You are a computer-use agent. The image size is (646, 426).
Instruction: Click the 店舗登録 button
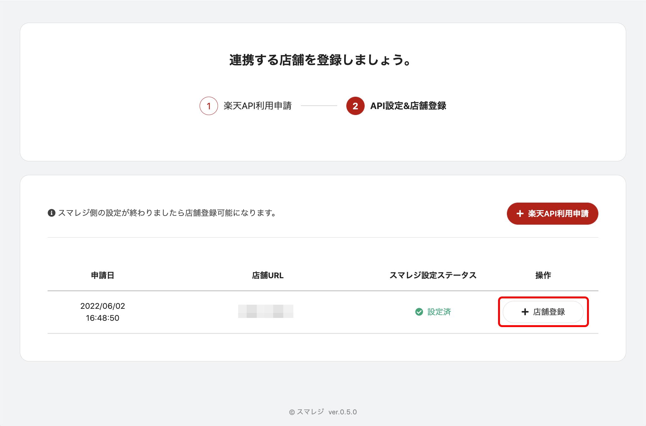tap(543, 312)
